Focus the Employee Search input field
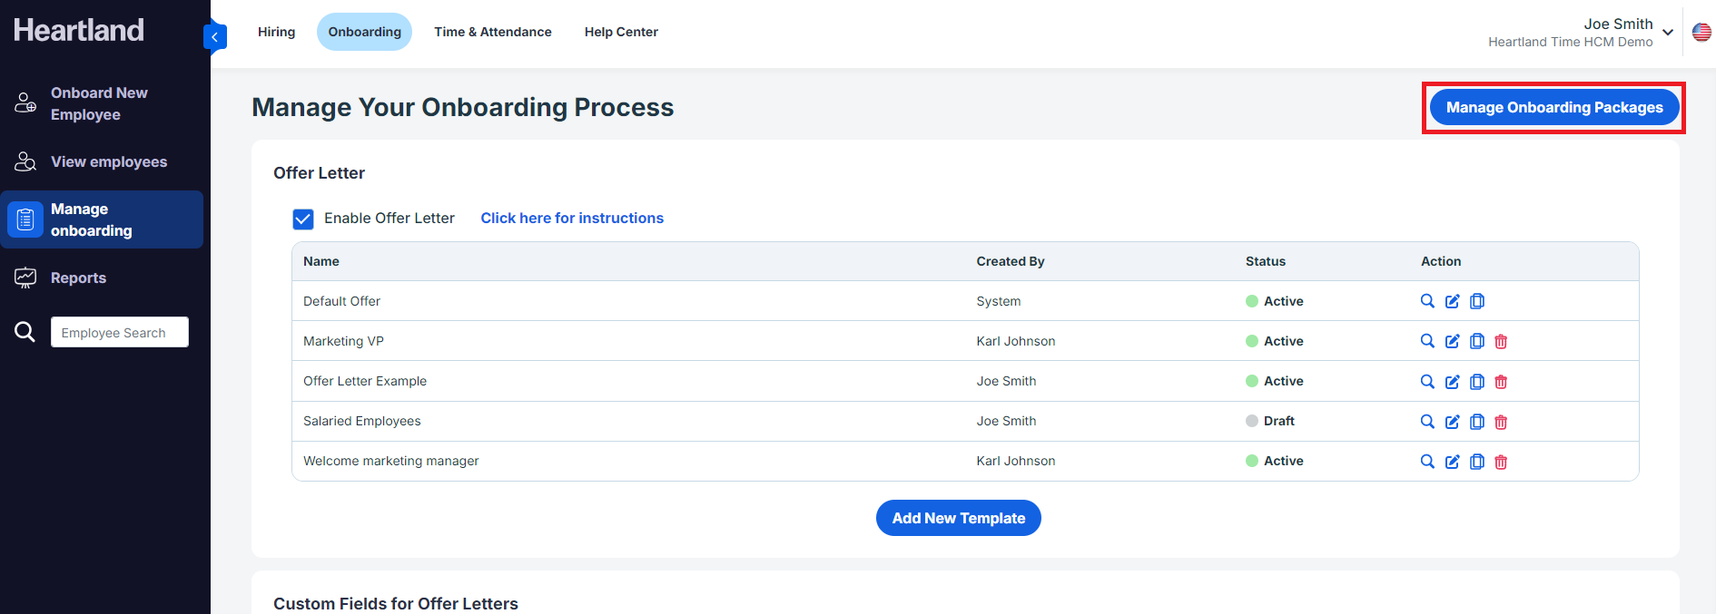 pyautogui.click(x=120, y=333)
